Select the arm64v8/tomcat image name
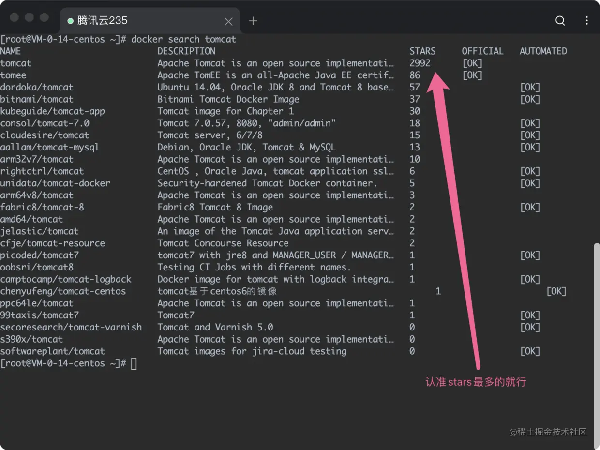This screenshot has height=450, width=600. 37,195
